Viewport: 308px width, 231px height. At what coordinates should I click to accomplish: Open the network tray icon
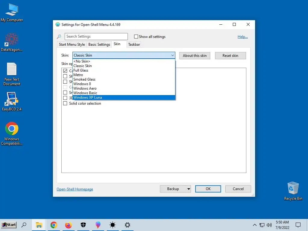(262, 225)
